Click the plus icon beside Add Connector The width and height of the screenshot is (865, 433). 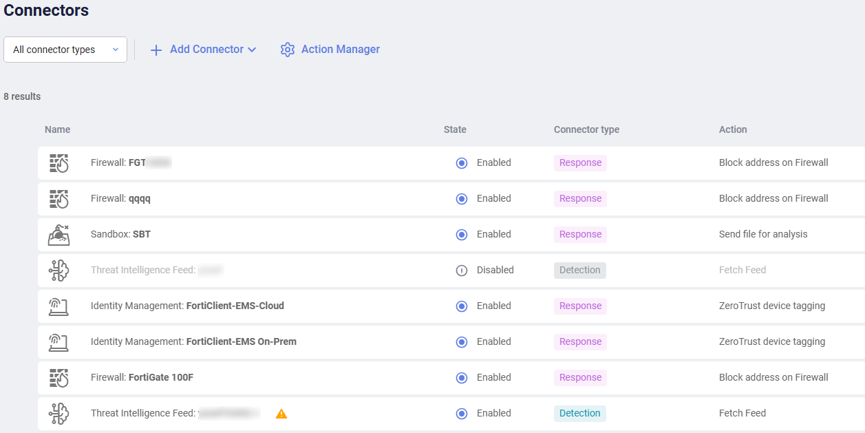click(x=156, y=50)
